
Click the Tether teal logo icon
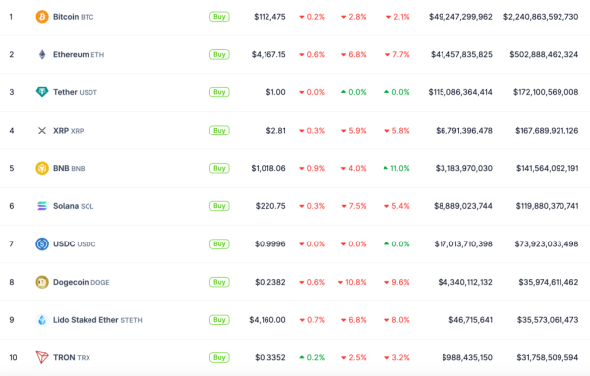pyautogui.click(x=42, y=92)
